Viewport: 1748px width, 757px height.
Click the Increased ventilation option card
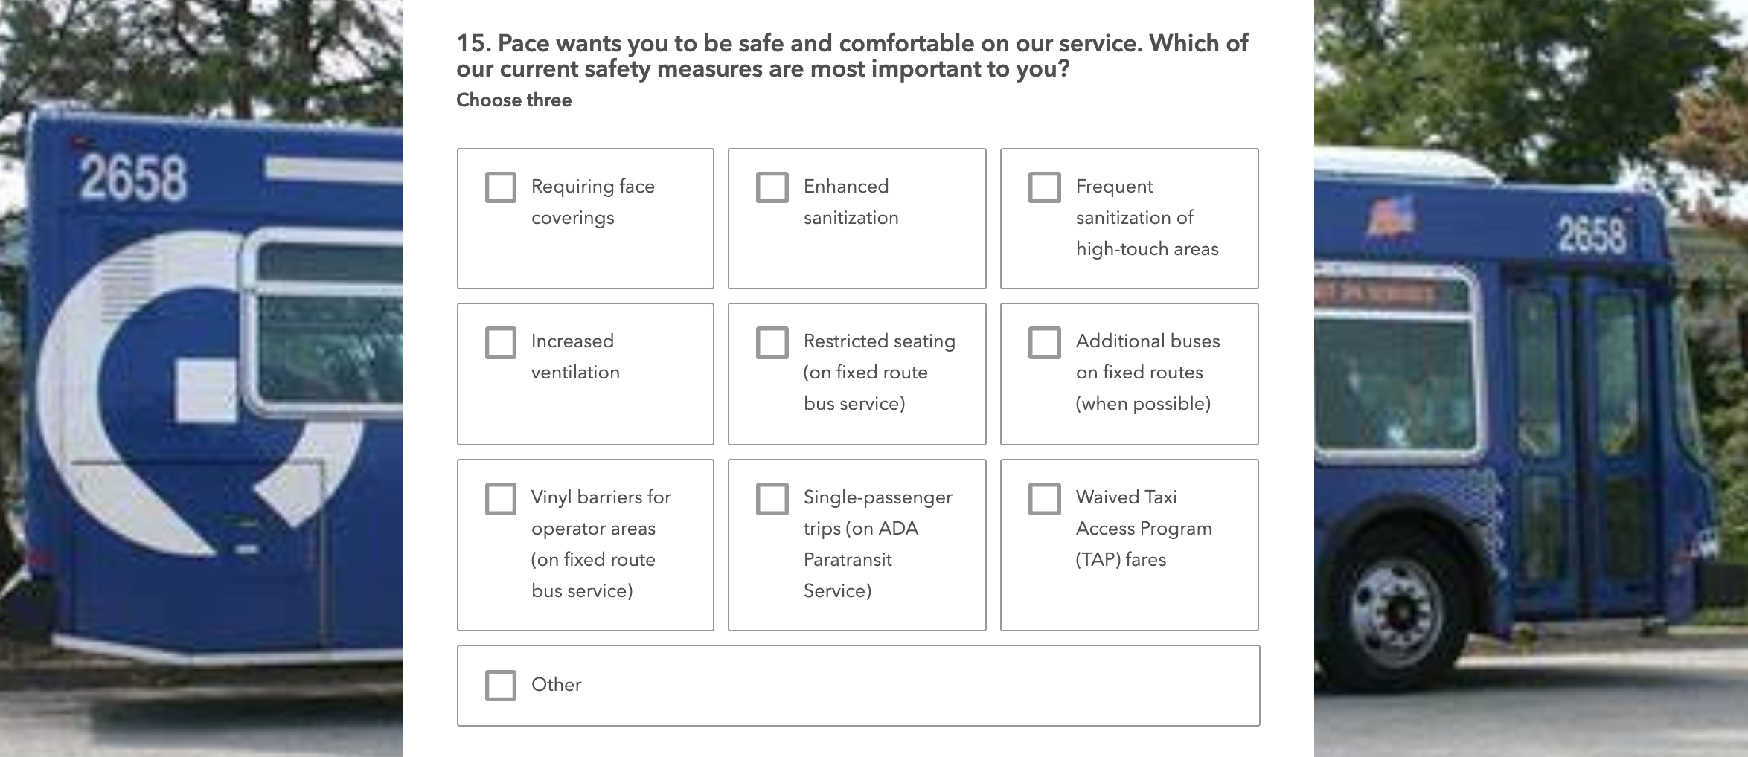tap(585, 373)
